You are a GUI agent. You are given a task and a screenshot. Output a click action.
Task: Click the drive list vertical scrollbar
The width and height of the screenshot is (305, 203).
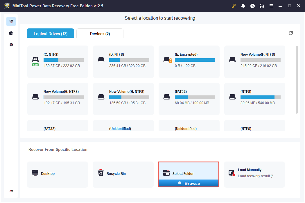point(297,79)
